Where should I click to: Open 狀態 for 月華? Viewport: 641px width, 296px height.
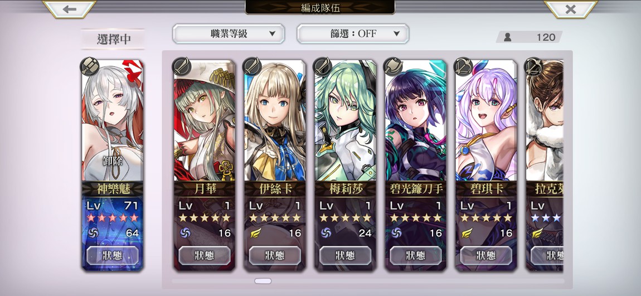click(x=205, y=255)
